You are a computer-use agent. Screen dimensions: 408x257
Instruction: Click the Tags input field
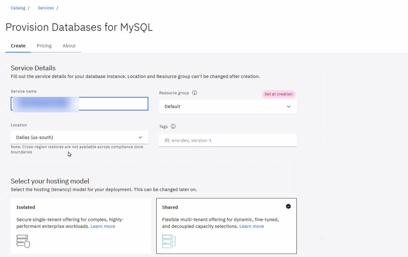pyautogui.click(x=228, y=140)
